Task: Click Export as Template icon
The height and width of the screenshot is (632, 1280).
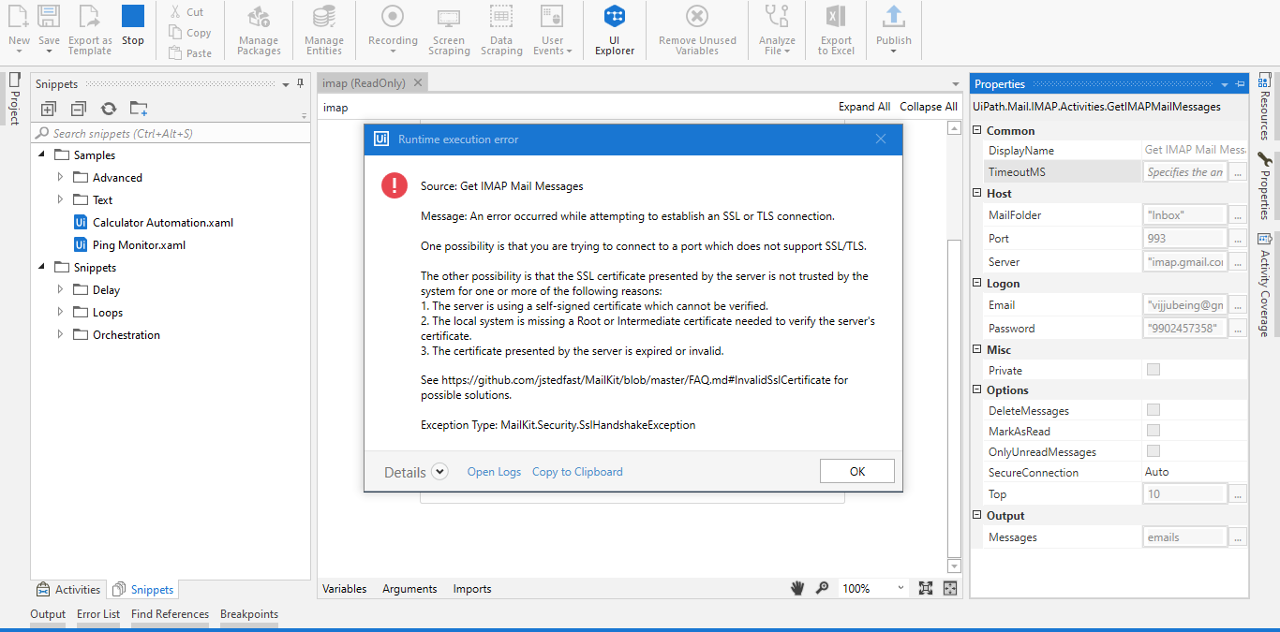Action: click(x=89, y=16)
